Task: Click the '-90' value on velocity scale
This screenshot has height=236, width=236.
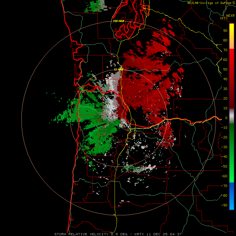Action: click(224, 205)
